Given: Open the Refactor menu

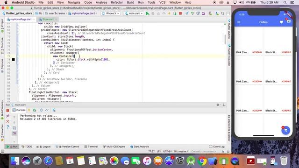Looking at the screenshot, I should (117, 2).
